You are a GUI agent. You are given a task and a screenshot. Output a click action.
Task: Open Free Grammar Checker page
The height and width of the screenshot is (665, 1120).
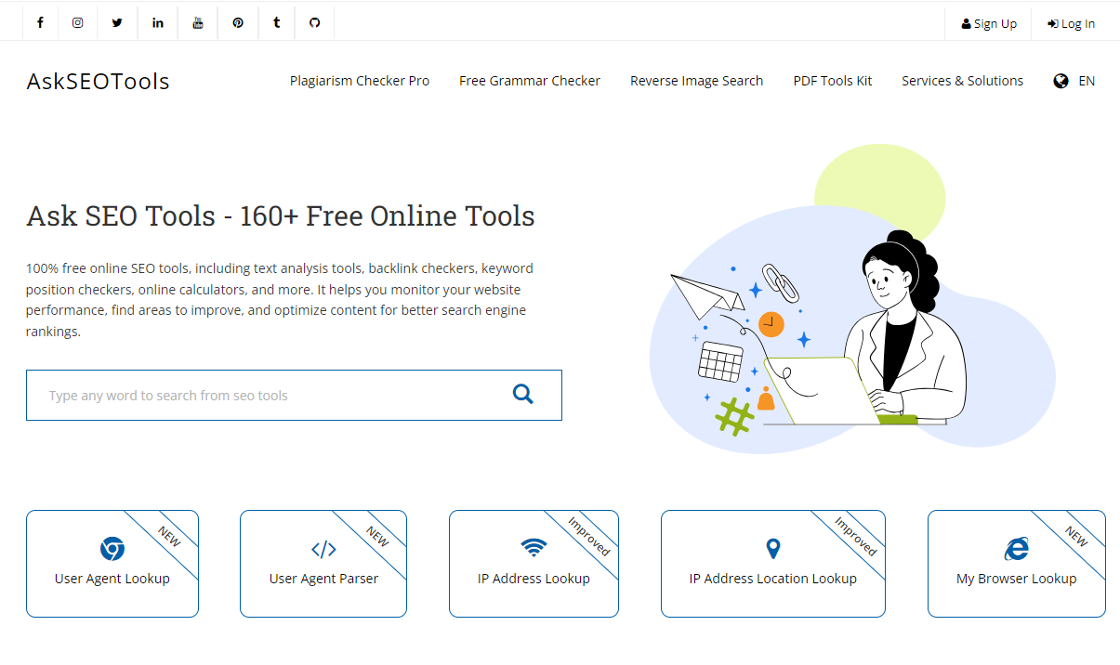(x=530, y=81)
